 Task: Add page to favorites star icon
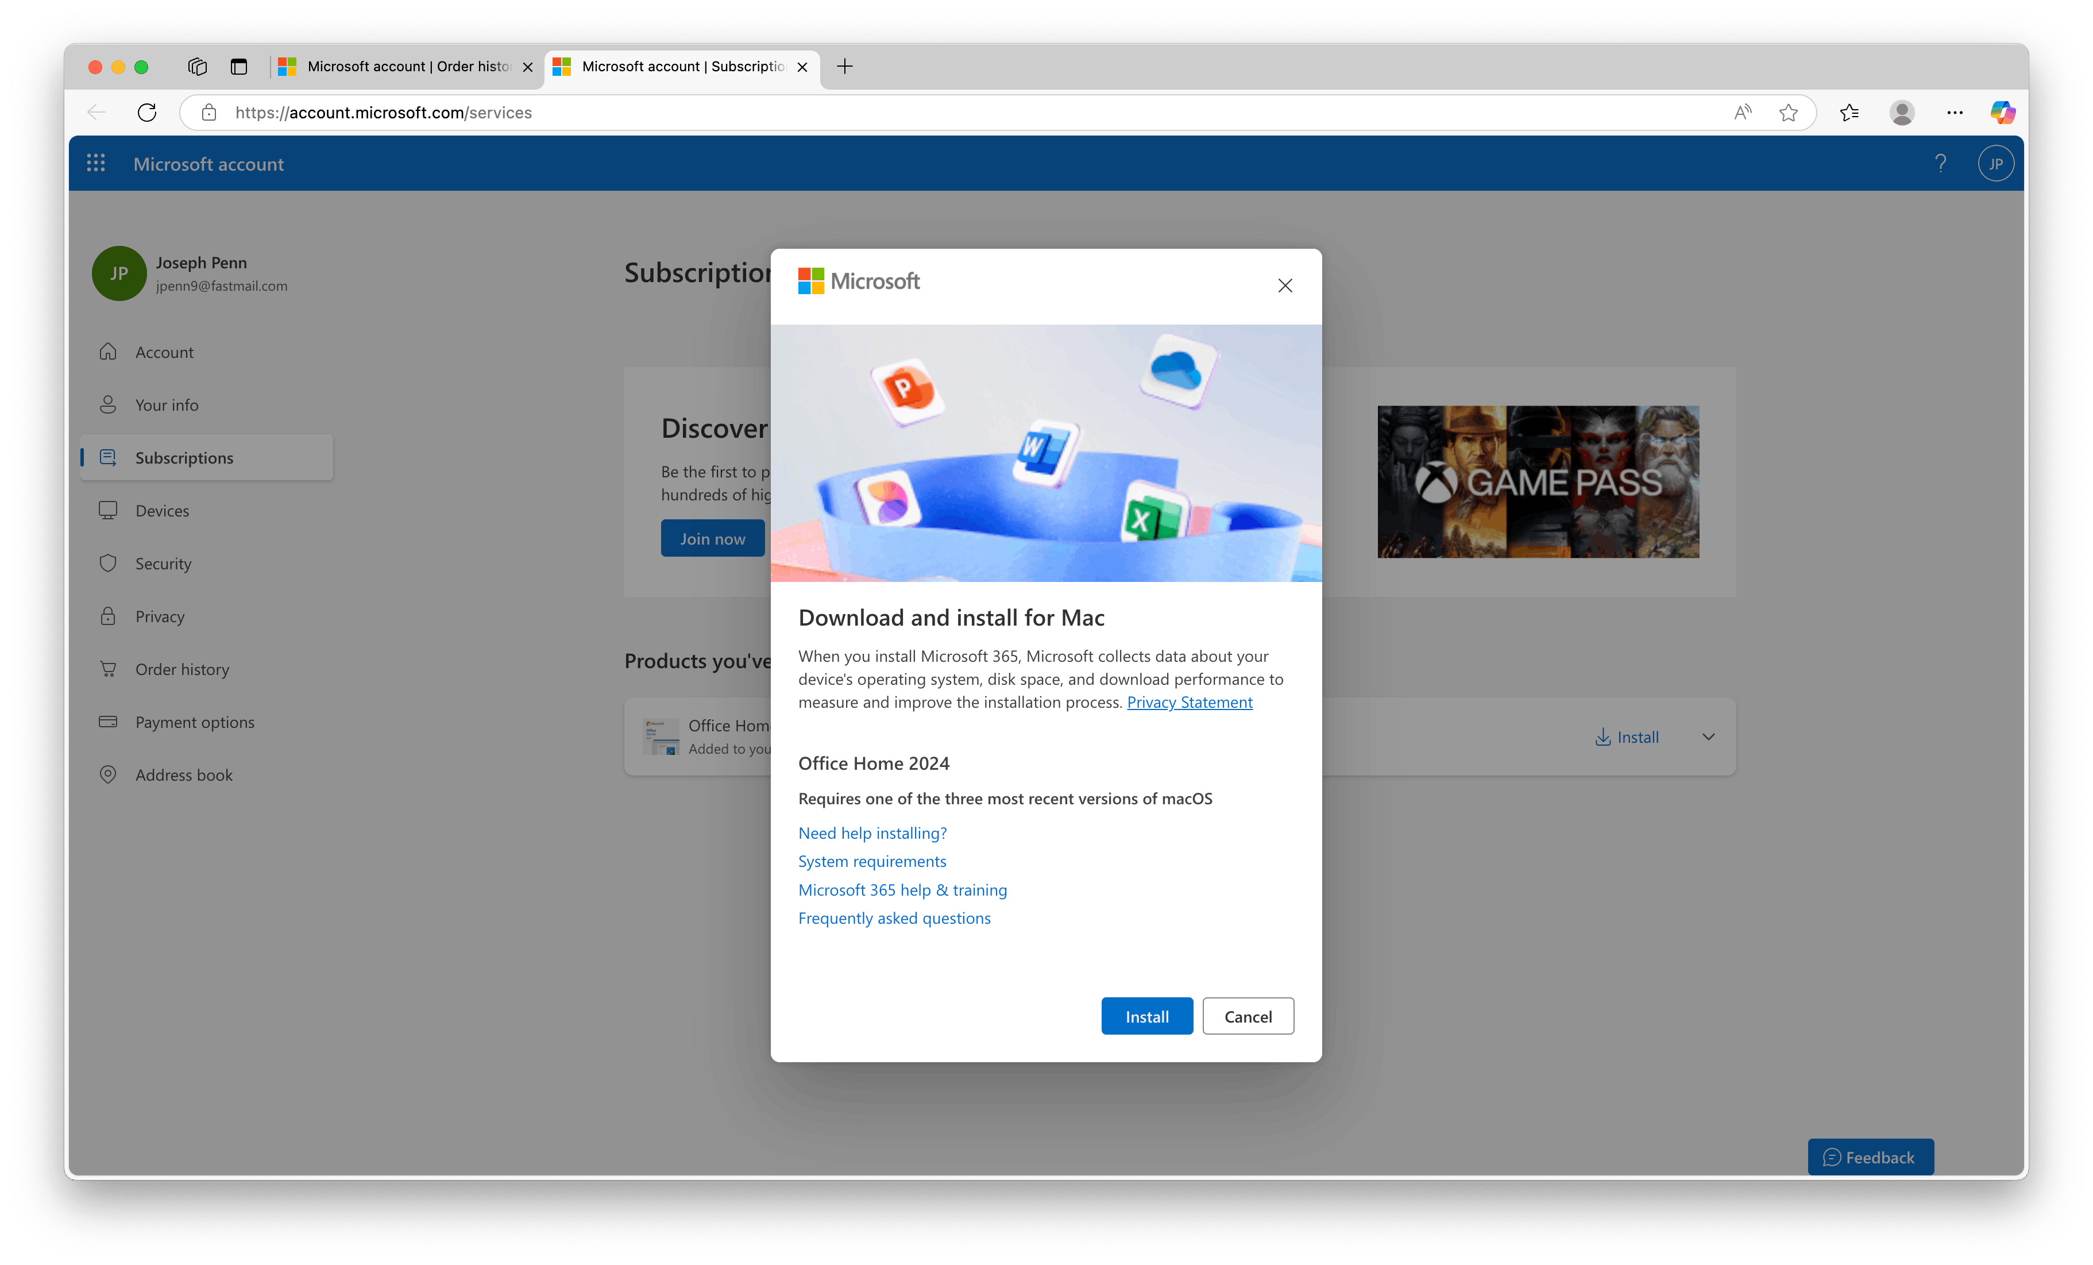pyautogui.click(x=1788, y=112)
